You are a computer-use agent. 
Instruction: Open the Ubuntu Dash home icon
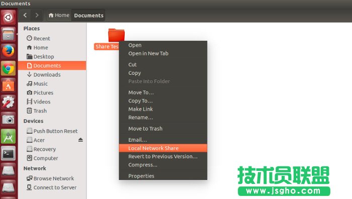(x=9, y=17)
